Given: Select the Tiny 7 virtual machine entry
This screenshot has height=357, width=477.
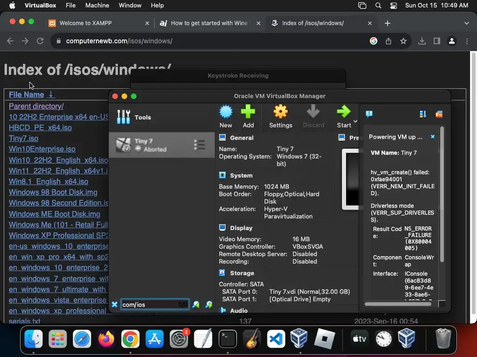Looking at the screenshot, I should coord(161,145).
